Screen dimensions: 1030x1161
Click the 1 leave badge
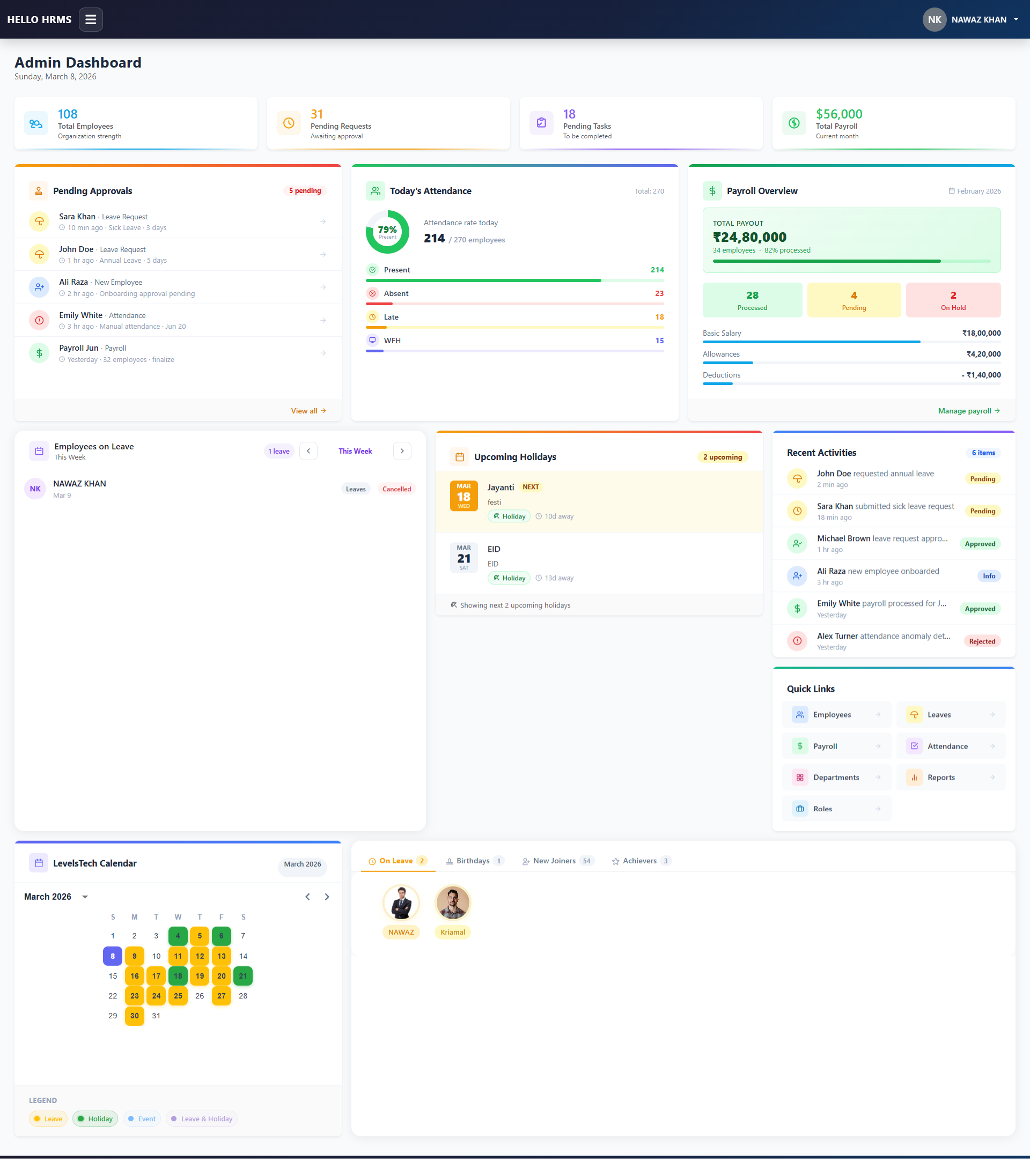pos(279,452)
